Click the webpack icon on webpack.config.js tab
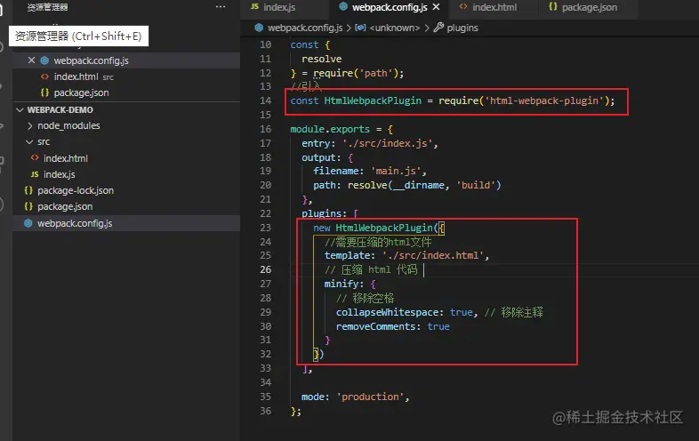The height and width of the screenshot is (441, 699). tap(343, 6)
